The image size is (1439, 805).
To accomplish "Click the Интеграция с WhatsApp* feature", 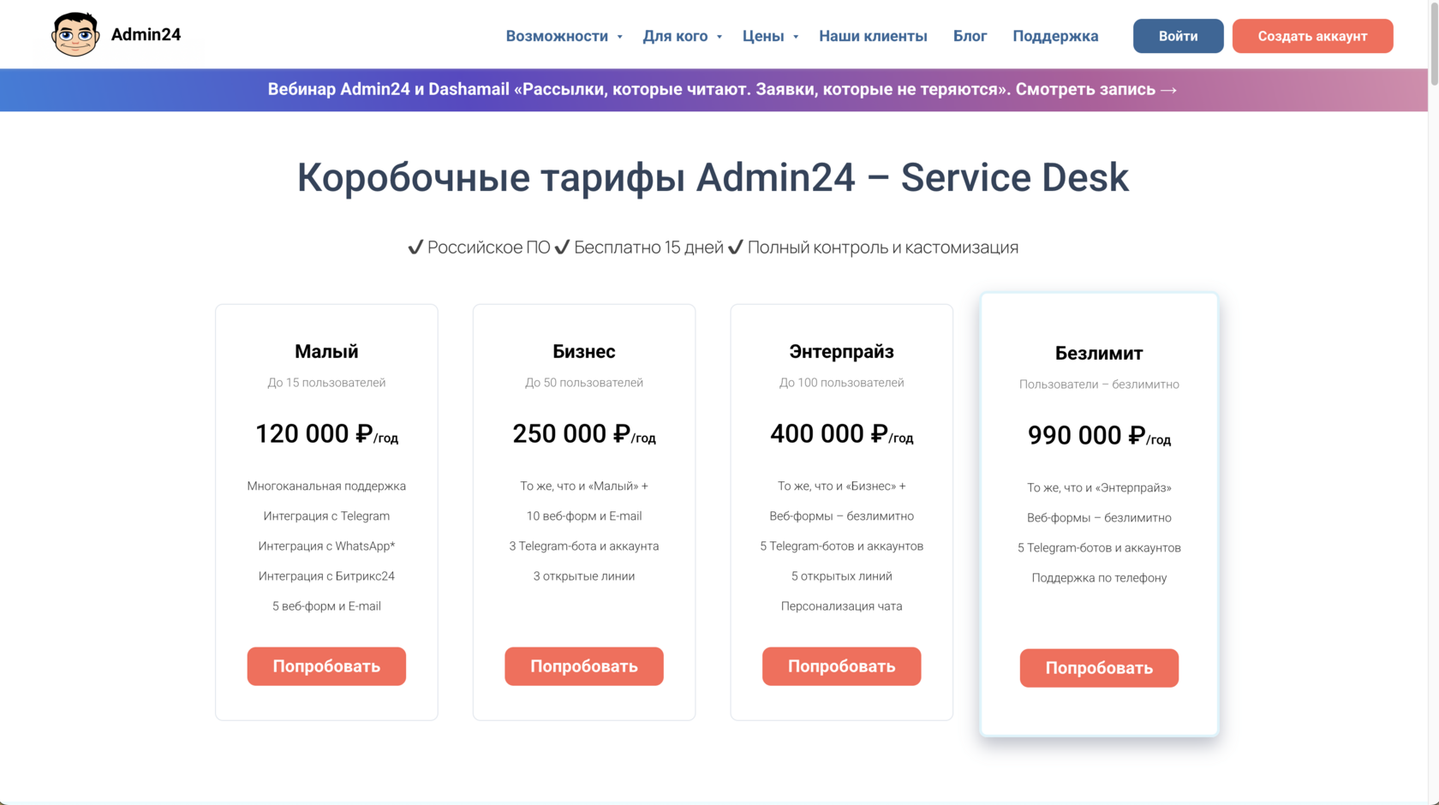I will coord(326,546).
